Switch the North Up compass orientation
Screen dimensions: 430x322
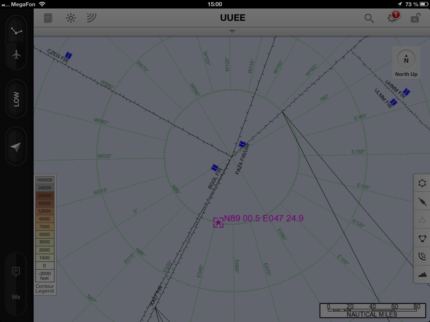(x=406, y=63)
